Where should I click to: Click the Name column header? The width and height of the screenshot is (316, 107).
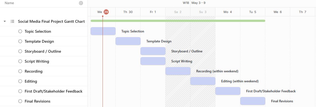[x=9, y=3]
